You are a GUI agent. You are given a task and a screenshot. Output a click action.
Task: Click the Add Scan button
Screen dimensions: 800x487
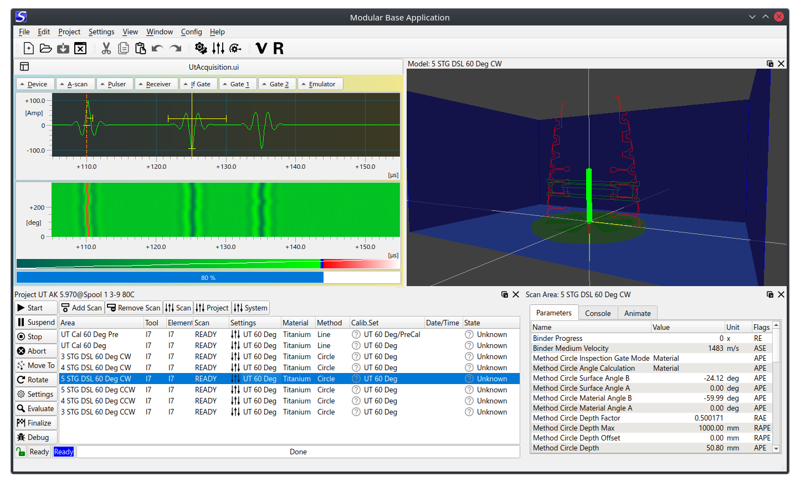pos(81,308)
